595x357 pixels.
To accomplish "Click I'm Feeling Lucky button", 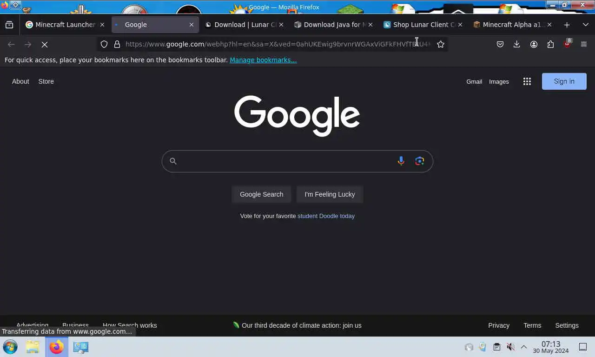I will [x=330, y=194].
